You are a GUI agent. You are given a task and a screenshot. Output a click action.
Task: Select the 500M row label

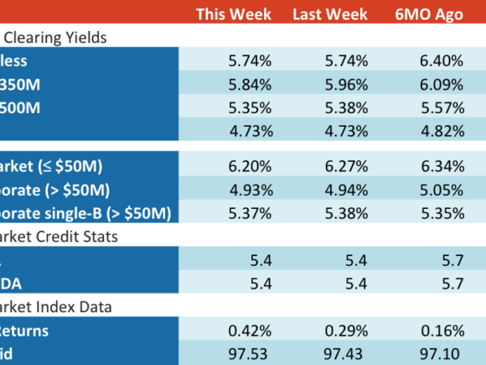20,108
